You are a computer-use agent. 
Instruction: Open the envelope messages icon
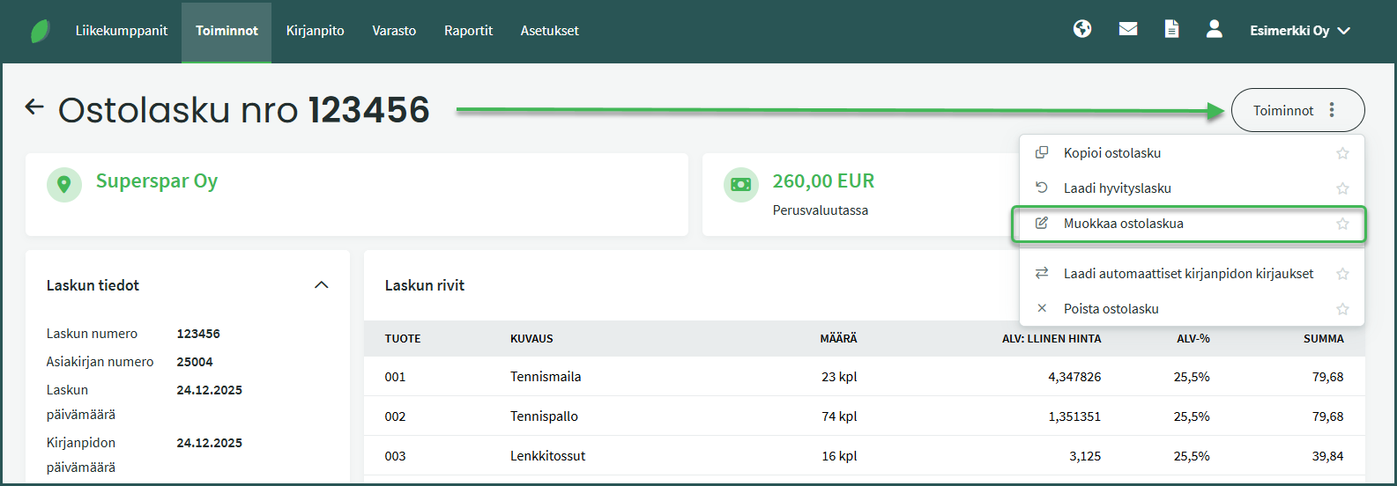(x=1127, y=29)
